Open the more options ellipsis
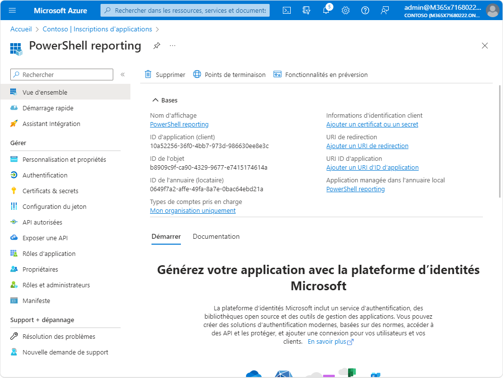The image size is (503, 378). [173, 46]
